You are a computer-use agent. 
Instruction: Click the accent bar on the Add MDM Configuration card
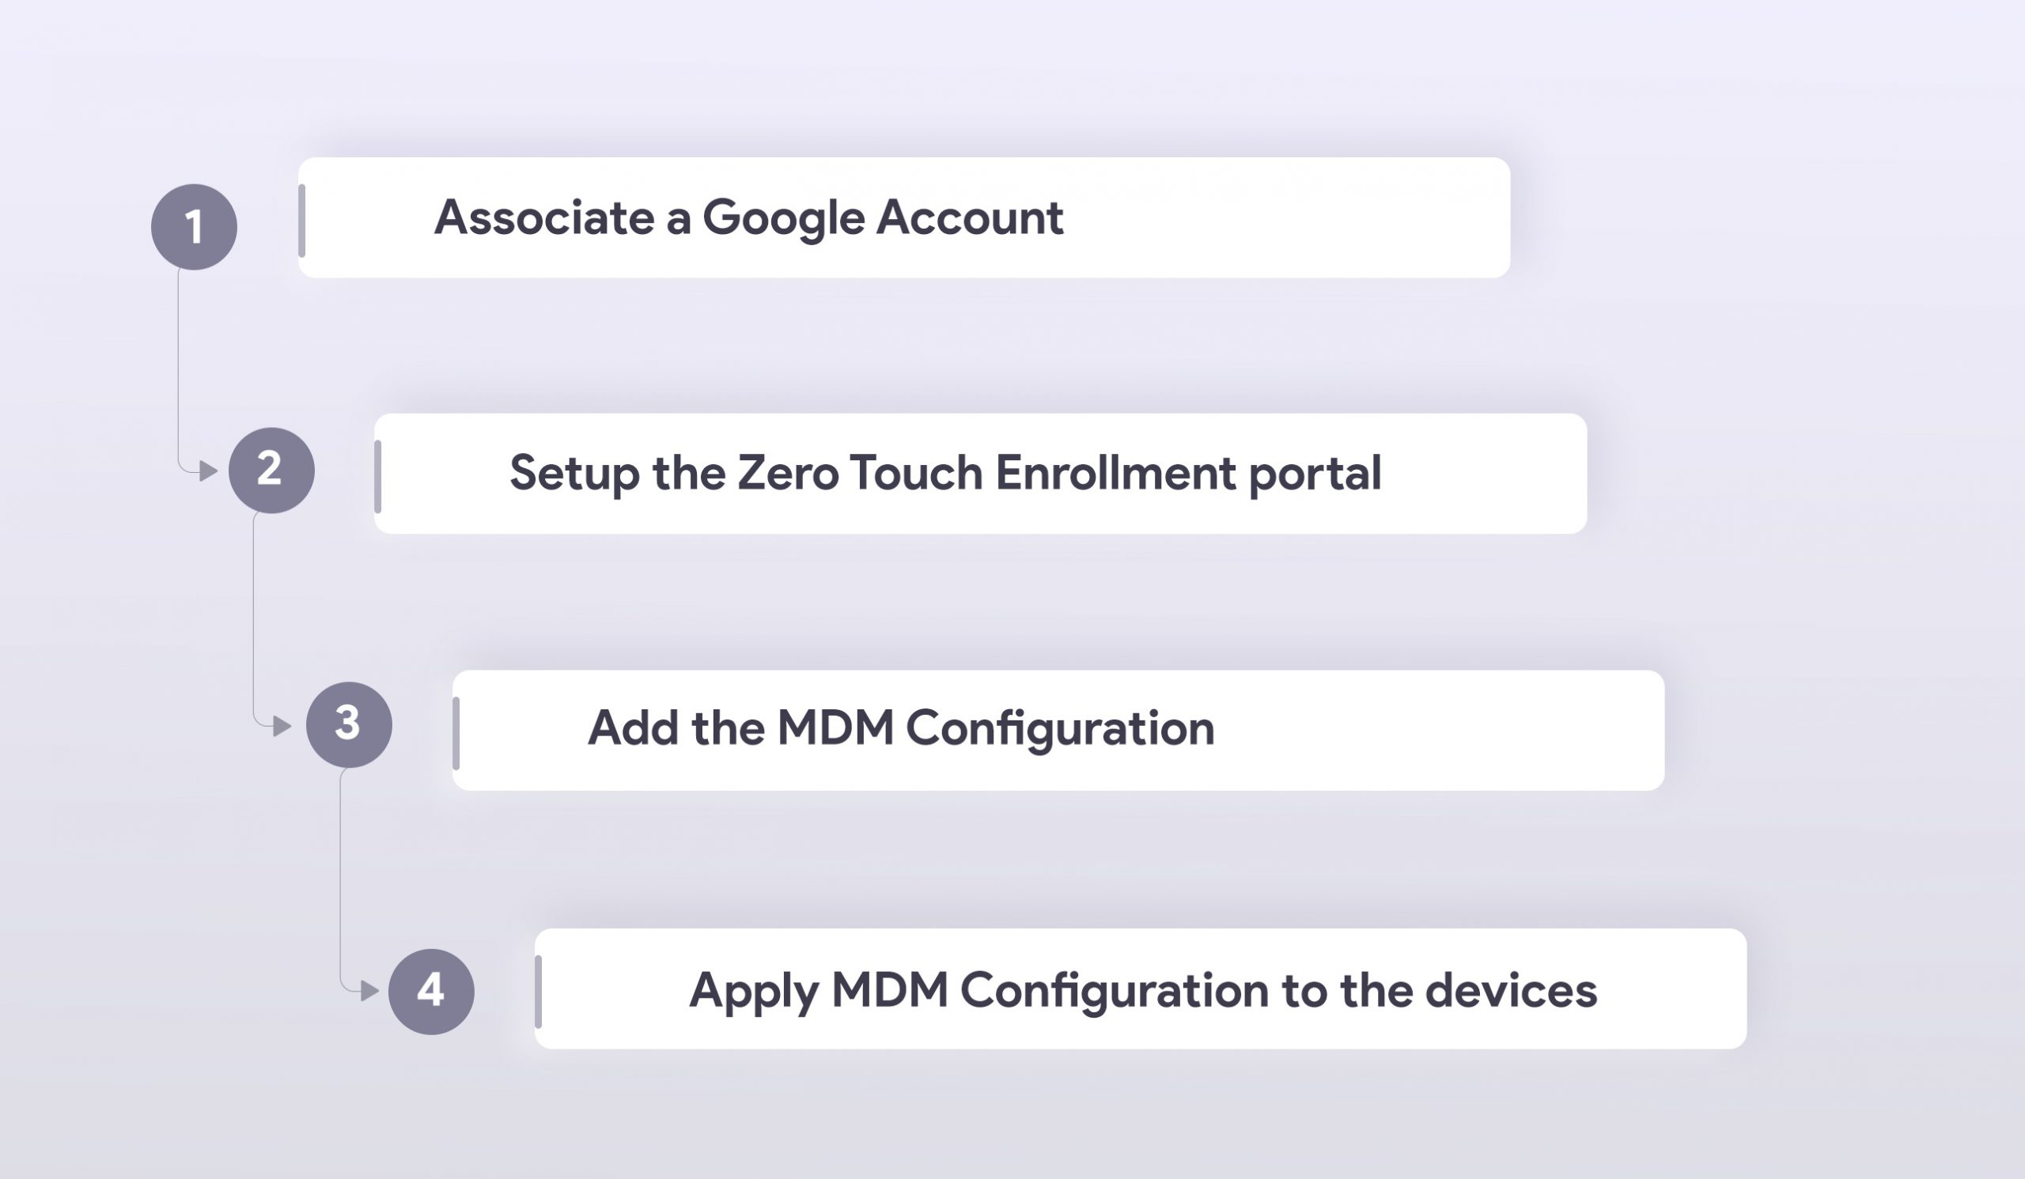pyautogui.click(x=456, y=733)
